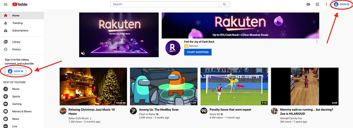Select History in the sidebar
The image size is (353, 128).
point(22,49)
